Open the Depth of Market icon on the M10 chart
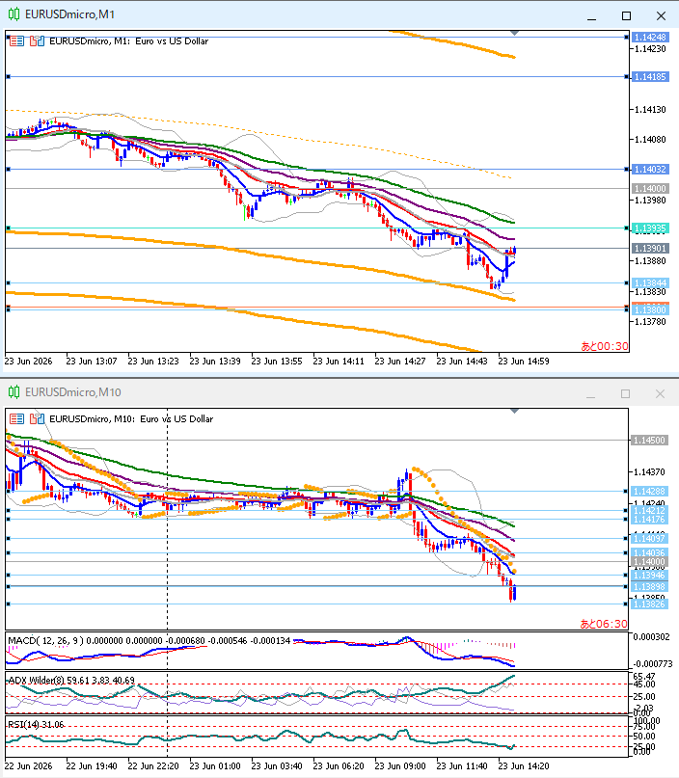 [37, 419]
